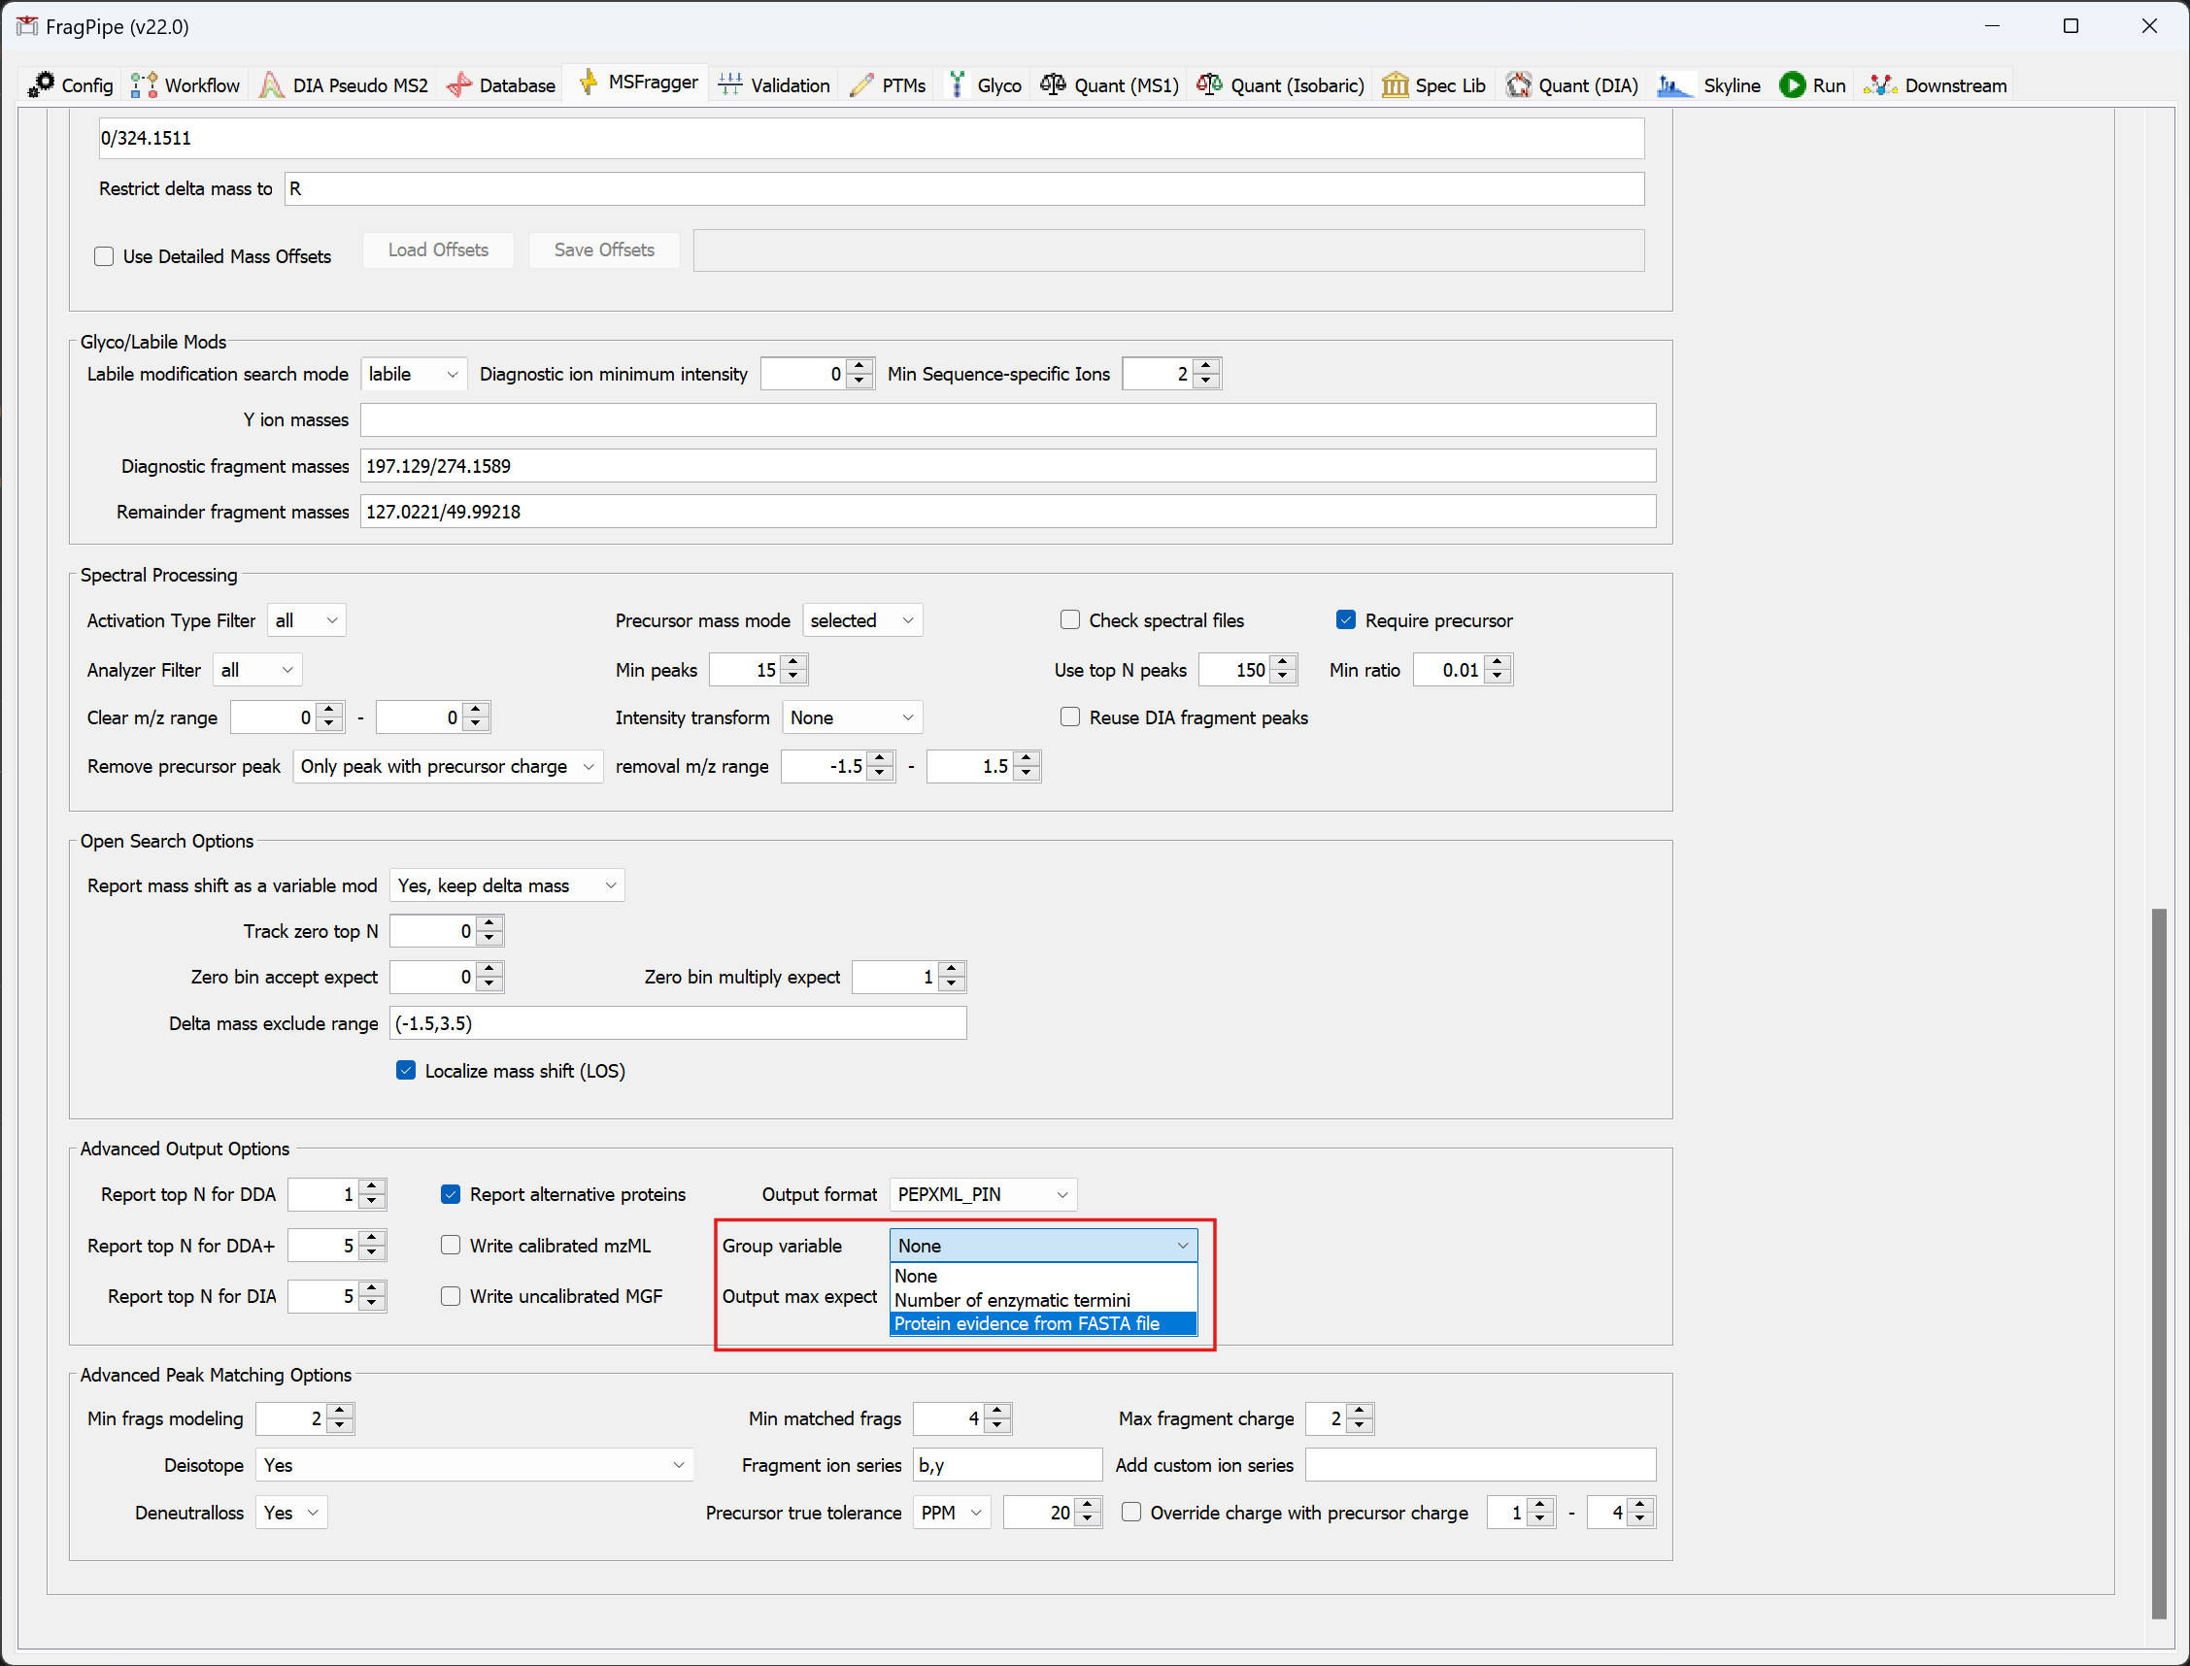This screenshot has height=1666, width=2190.
Task: Click the green Run play icon
Action: click(x=1791, y=85)
